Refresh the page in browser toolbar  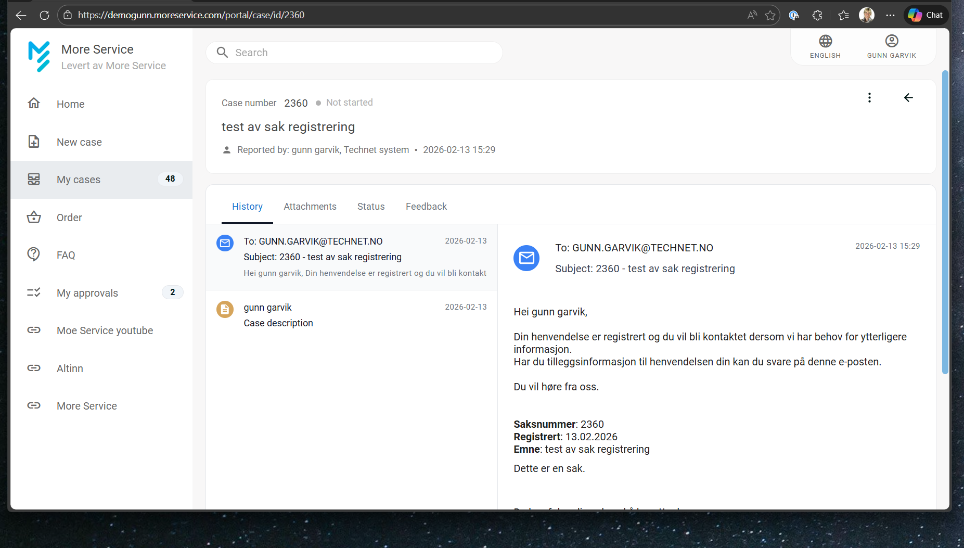click(45, 15)
